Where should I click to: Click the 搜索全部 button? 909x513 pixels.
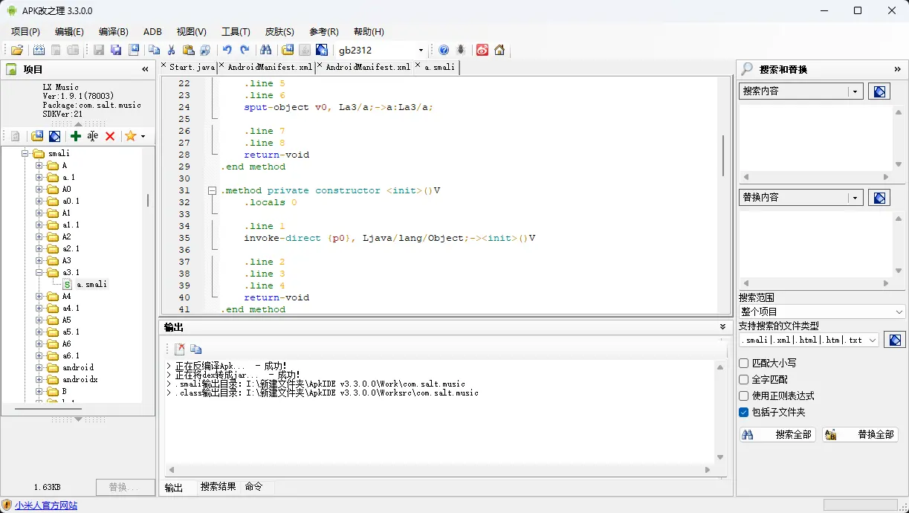(777, 435)
